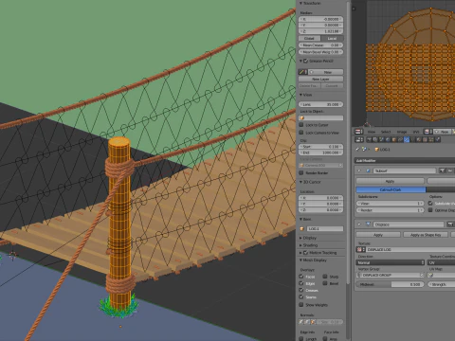Open the World properties tab icon

click(x=388, y=139)
